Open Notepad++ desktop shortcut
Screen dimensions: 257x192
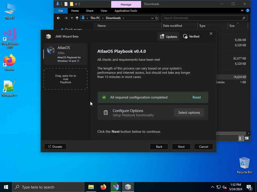tap(9, 88)
